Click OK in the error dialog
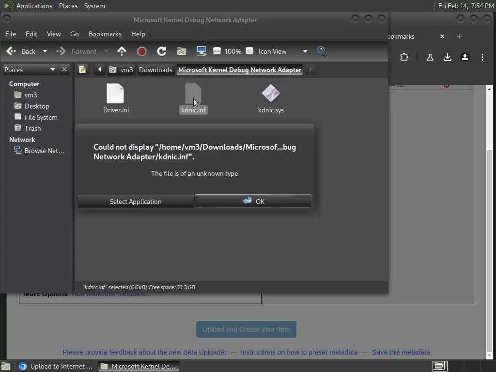The image size is (496, 372). pos(253,201)
